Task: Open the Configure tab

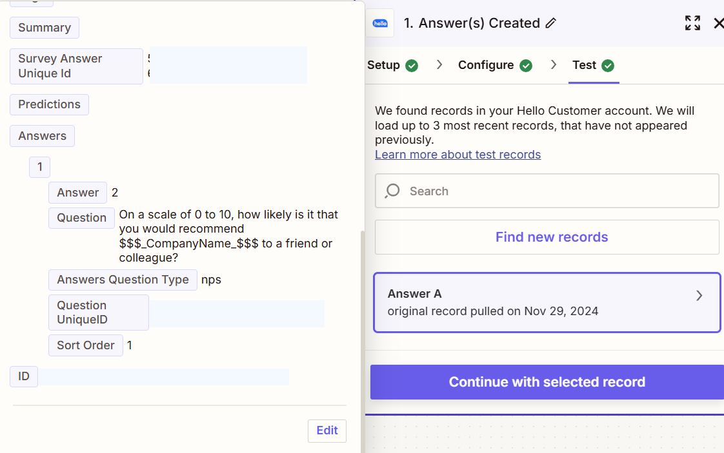Action: [x=486, y=65]
